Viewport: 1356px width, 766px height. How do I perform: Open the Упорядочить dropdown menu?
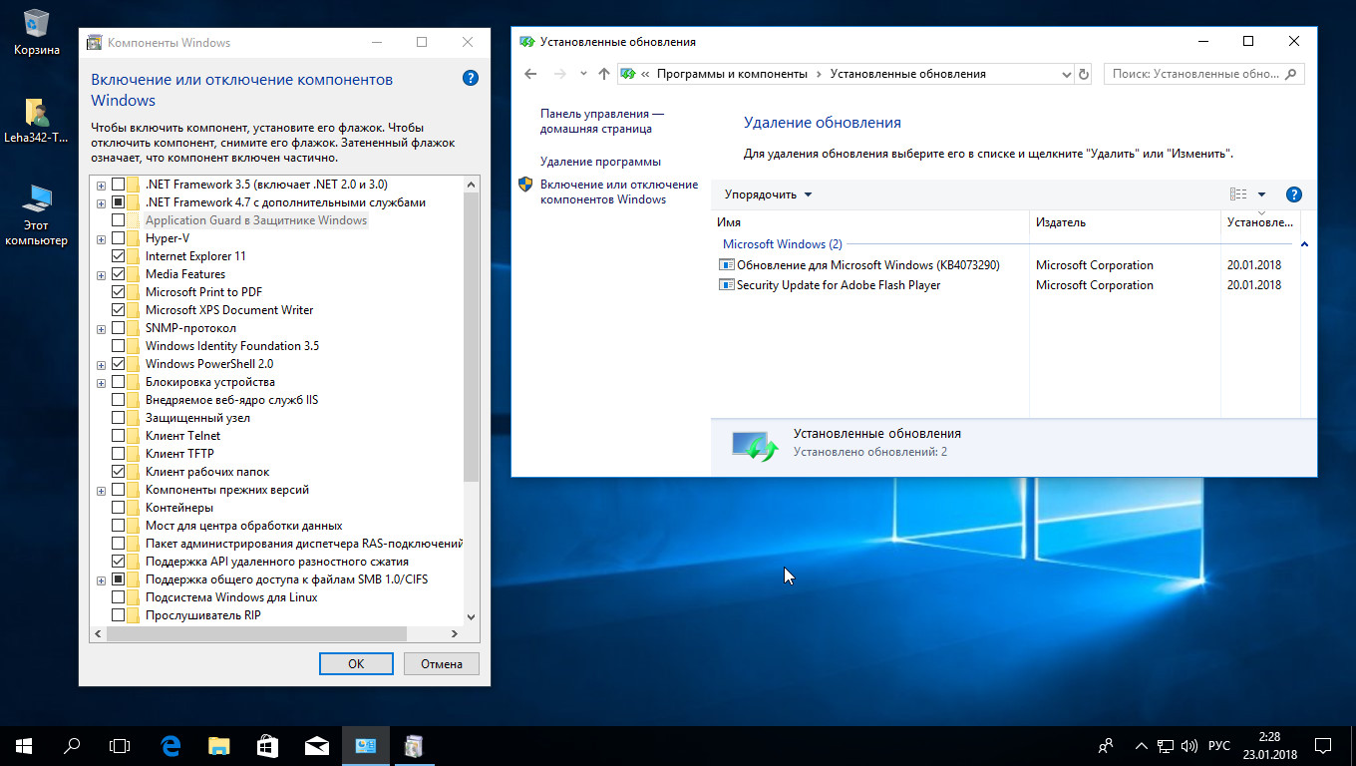(768, 194)
